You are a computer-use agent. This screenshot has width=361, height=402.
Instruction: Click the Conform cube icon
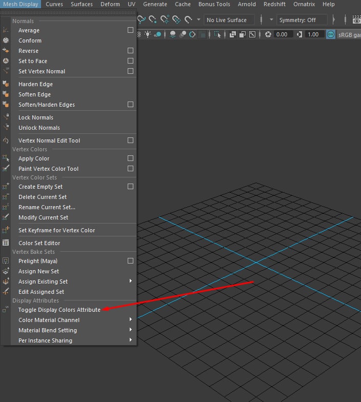[5, 40]
